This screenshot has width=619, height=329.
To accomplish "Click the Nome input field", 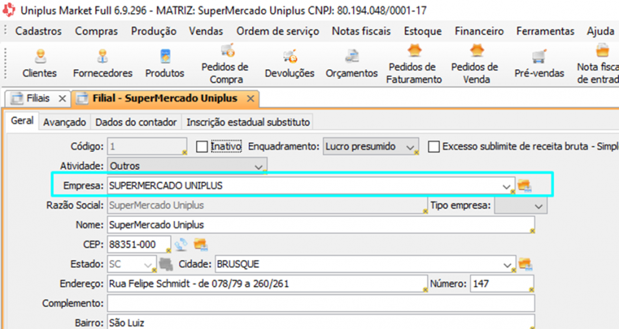I will (x=321, y=225).
